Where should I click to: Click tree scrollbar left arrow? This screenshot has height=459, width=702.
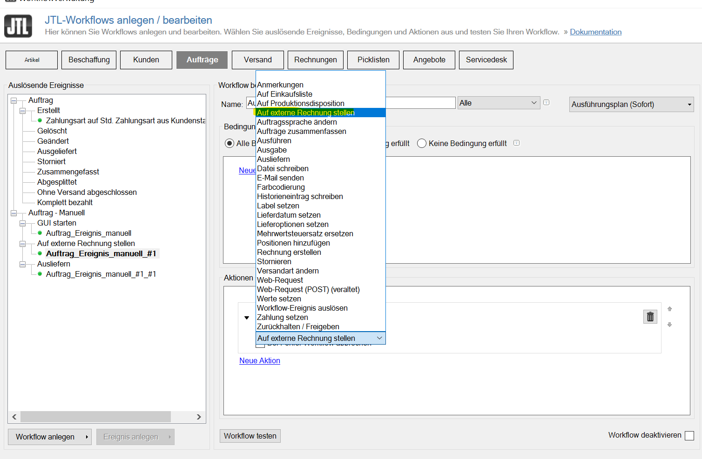point(14,417)
